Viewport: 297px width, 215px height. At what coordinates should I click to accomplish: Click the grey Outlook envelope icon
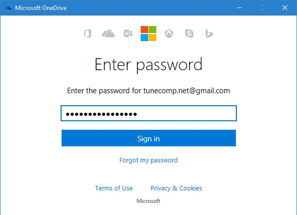128,34
